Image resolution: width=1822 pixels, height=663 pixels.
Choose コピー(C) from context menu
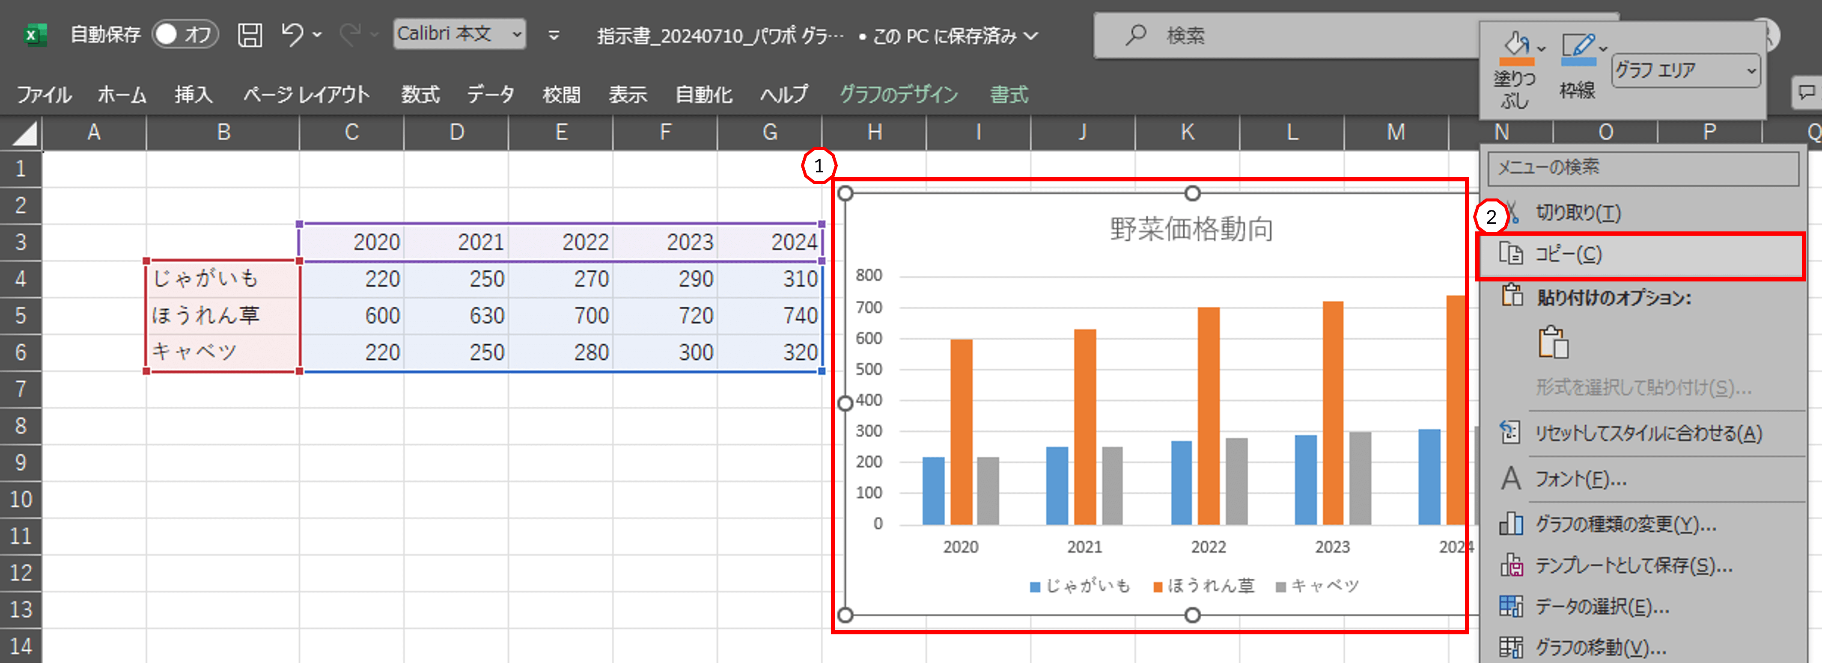pos(1641,255)
